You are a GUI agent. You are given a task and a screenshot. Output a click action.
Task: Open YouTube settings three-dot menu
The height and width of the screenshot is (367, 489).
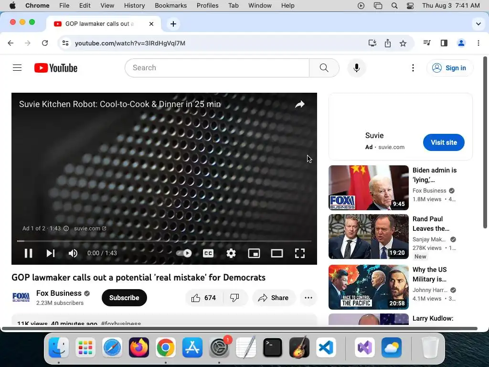click(413, 68)
